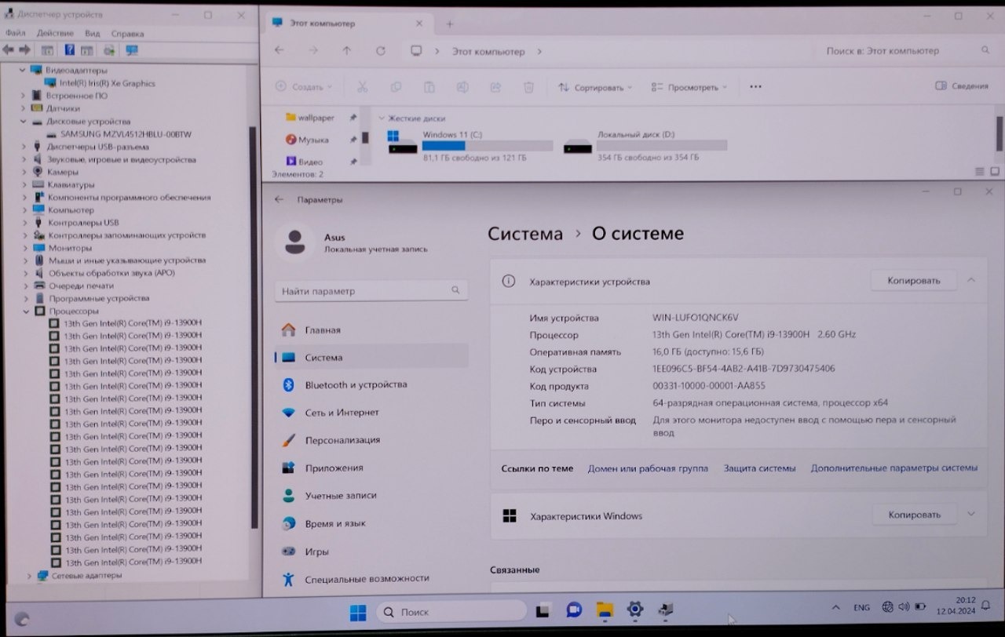Open the Действие menu
Screen dimensions: 1005x637
pyautogui.click(x=55, y=33)
